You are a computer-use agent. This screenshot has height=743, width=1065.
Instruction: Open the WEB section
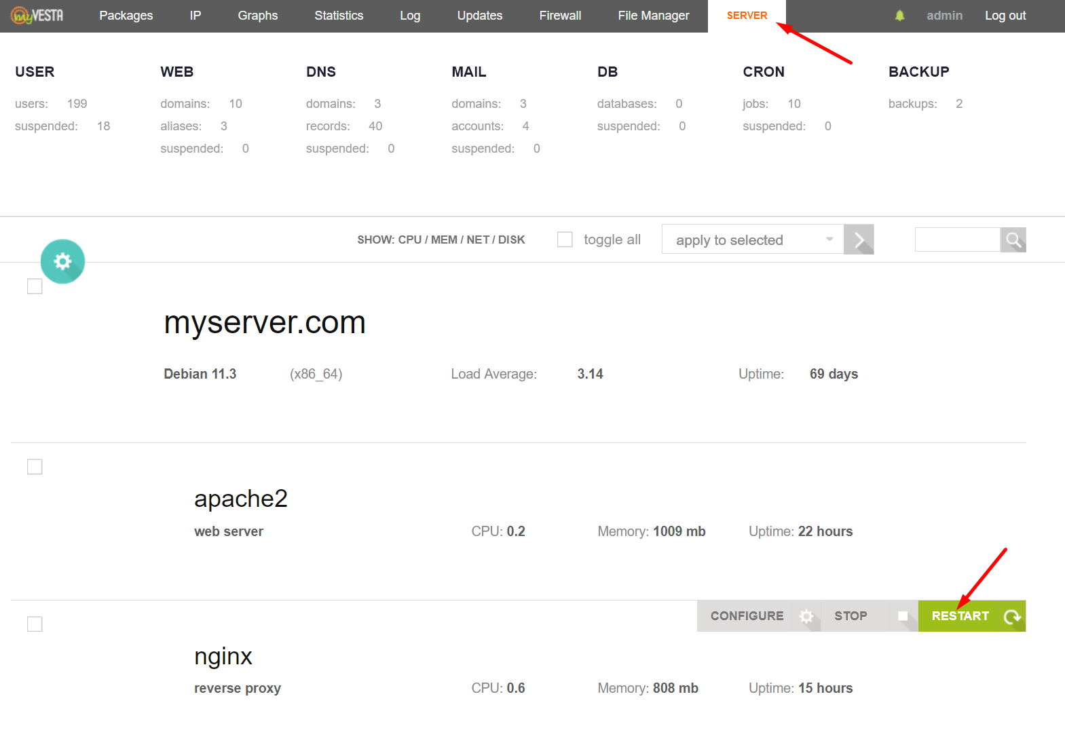coord(177,72)
